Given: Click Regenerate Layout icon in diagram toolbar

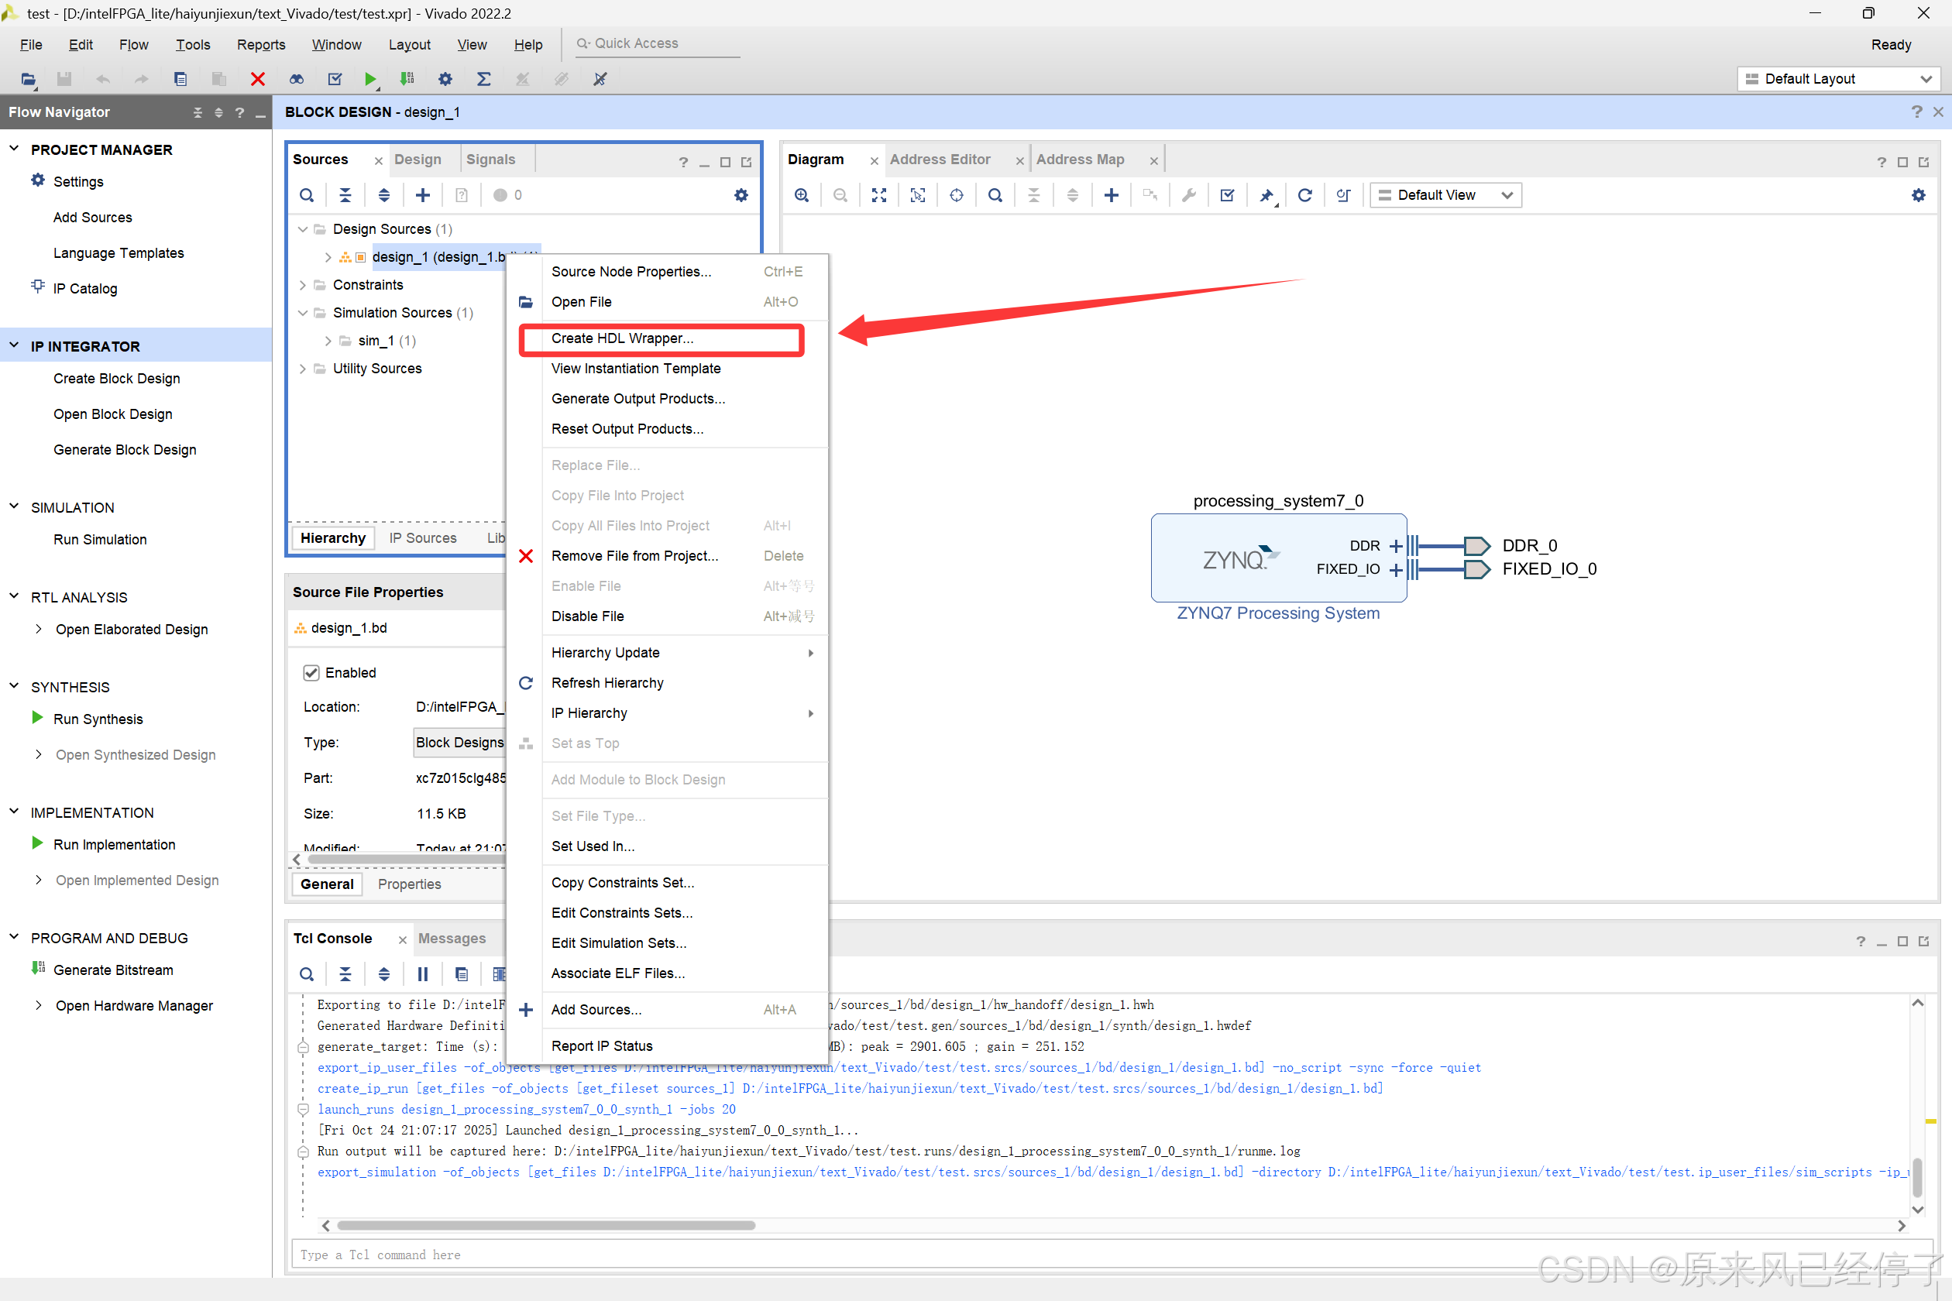Looking at the screenshot, I should 1304,195.
